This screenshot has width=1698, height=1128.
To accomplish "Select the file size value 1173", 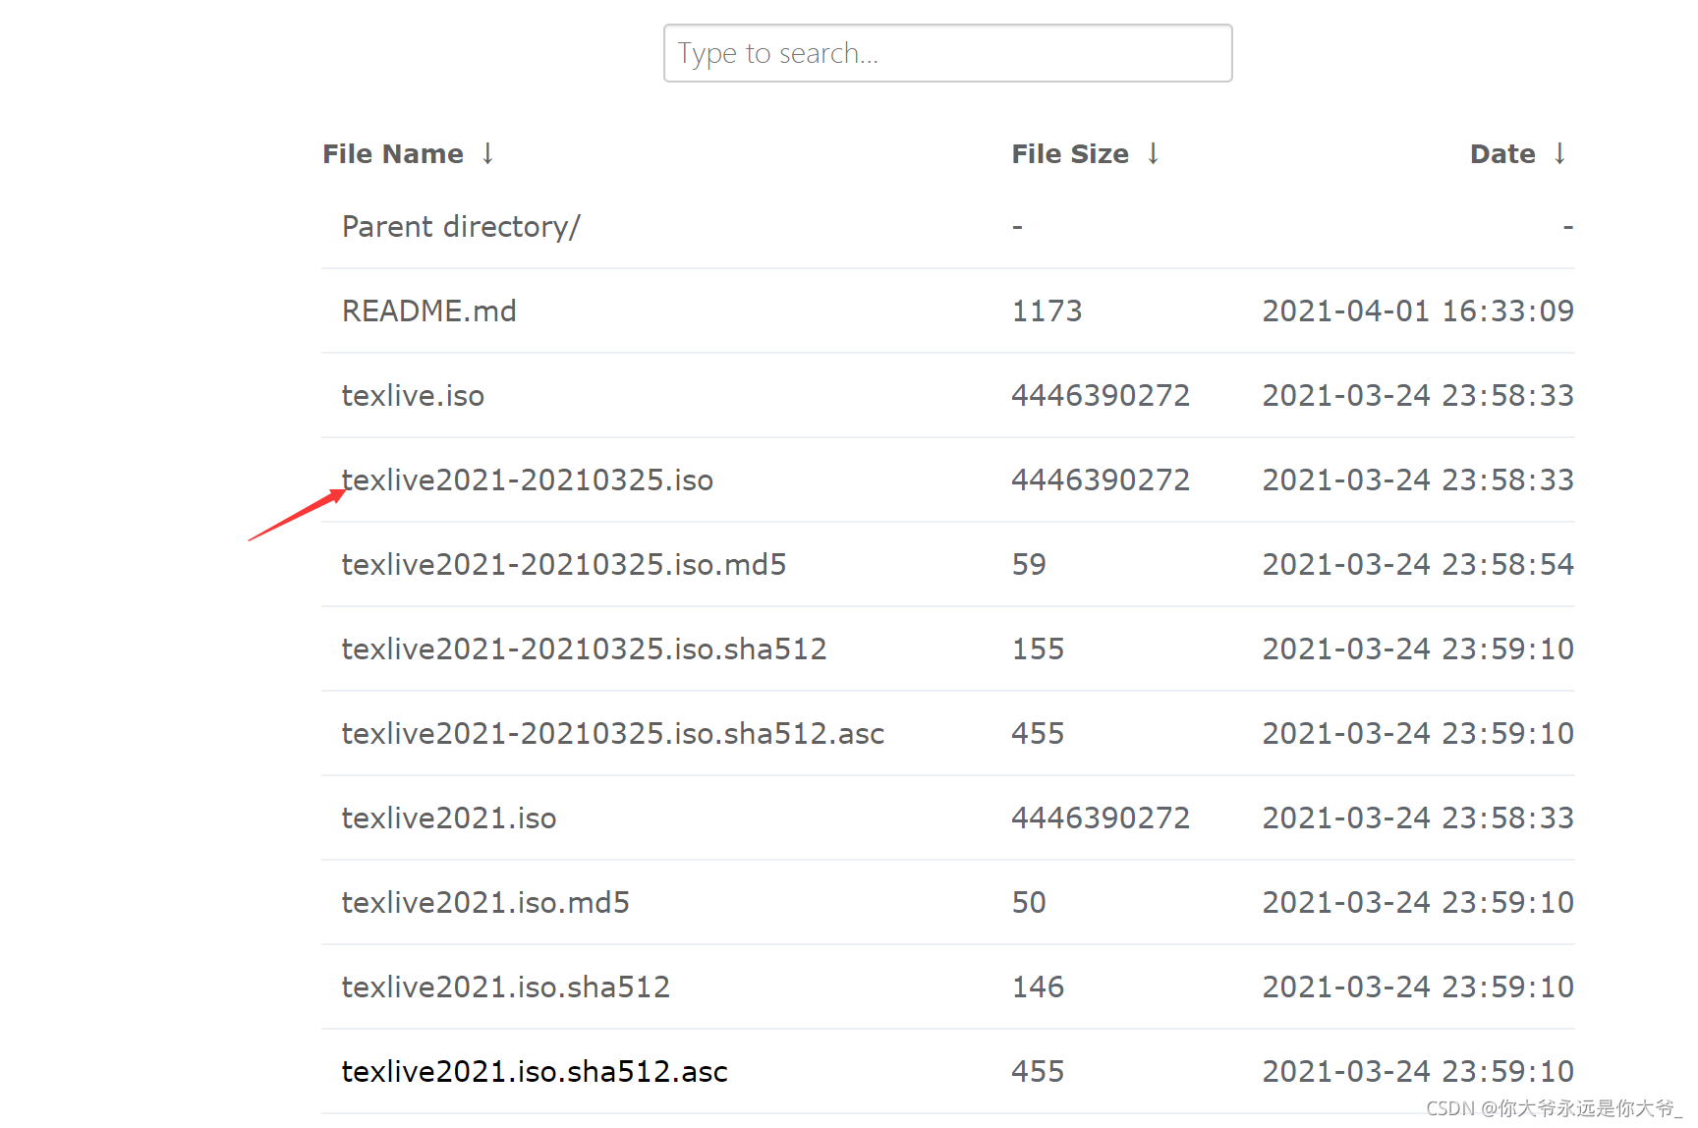I will pos(1047,311).
